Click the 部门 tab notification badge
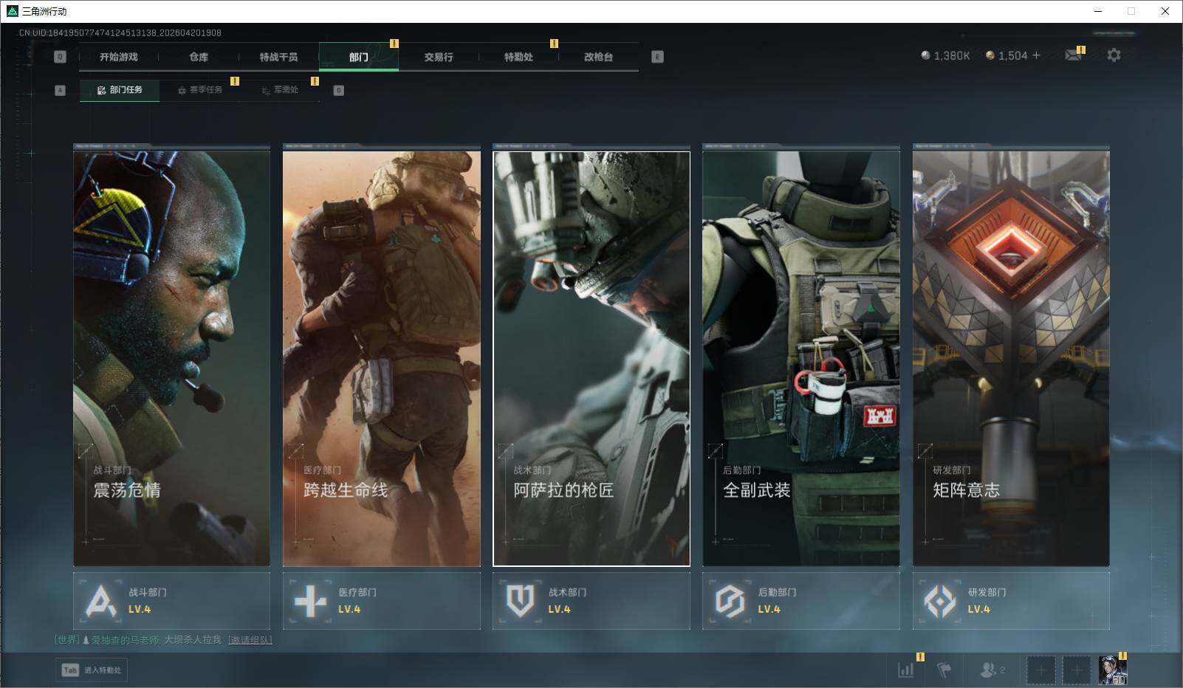This screenshot has width=1183, height=688. click(394, 44)
